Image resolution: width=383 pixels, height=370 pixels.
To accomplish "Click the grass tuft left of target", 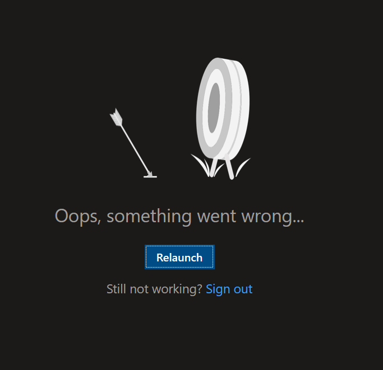I will (x=201, y=164).
